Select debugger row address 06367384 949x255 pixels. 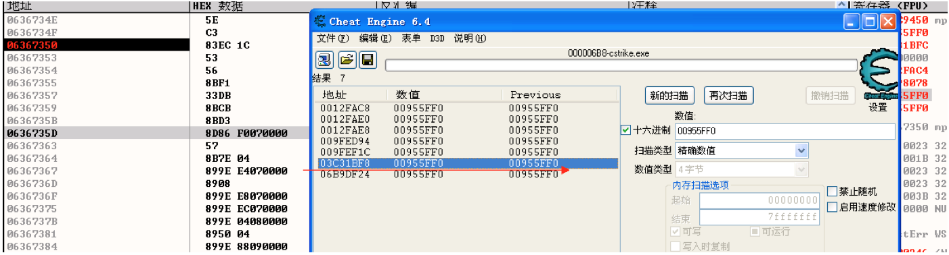(x=32, y=246)
